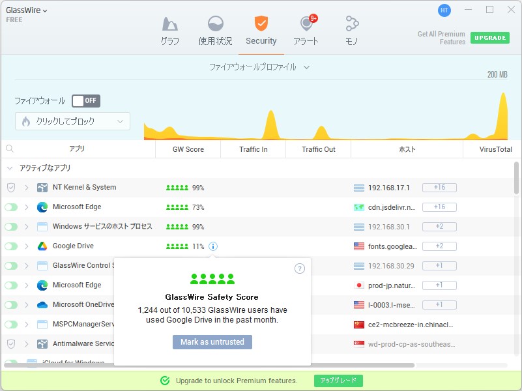
Task: Show +16 more hosts for 192.168.17.1
Action: click(439, 188)
